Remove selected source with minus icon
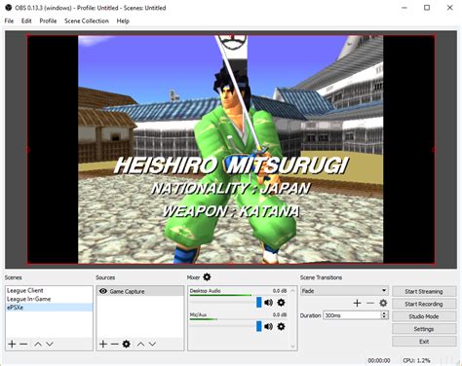 [114, 344]
